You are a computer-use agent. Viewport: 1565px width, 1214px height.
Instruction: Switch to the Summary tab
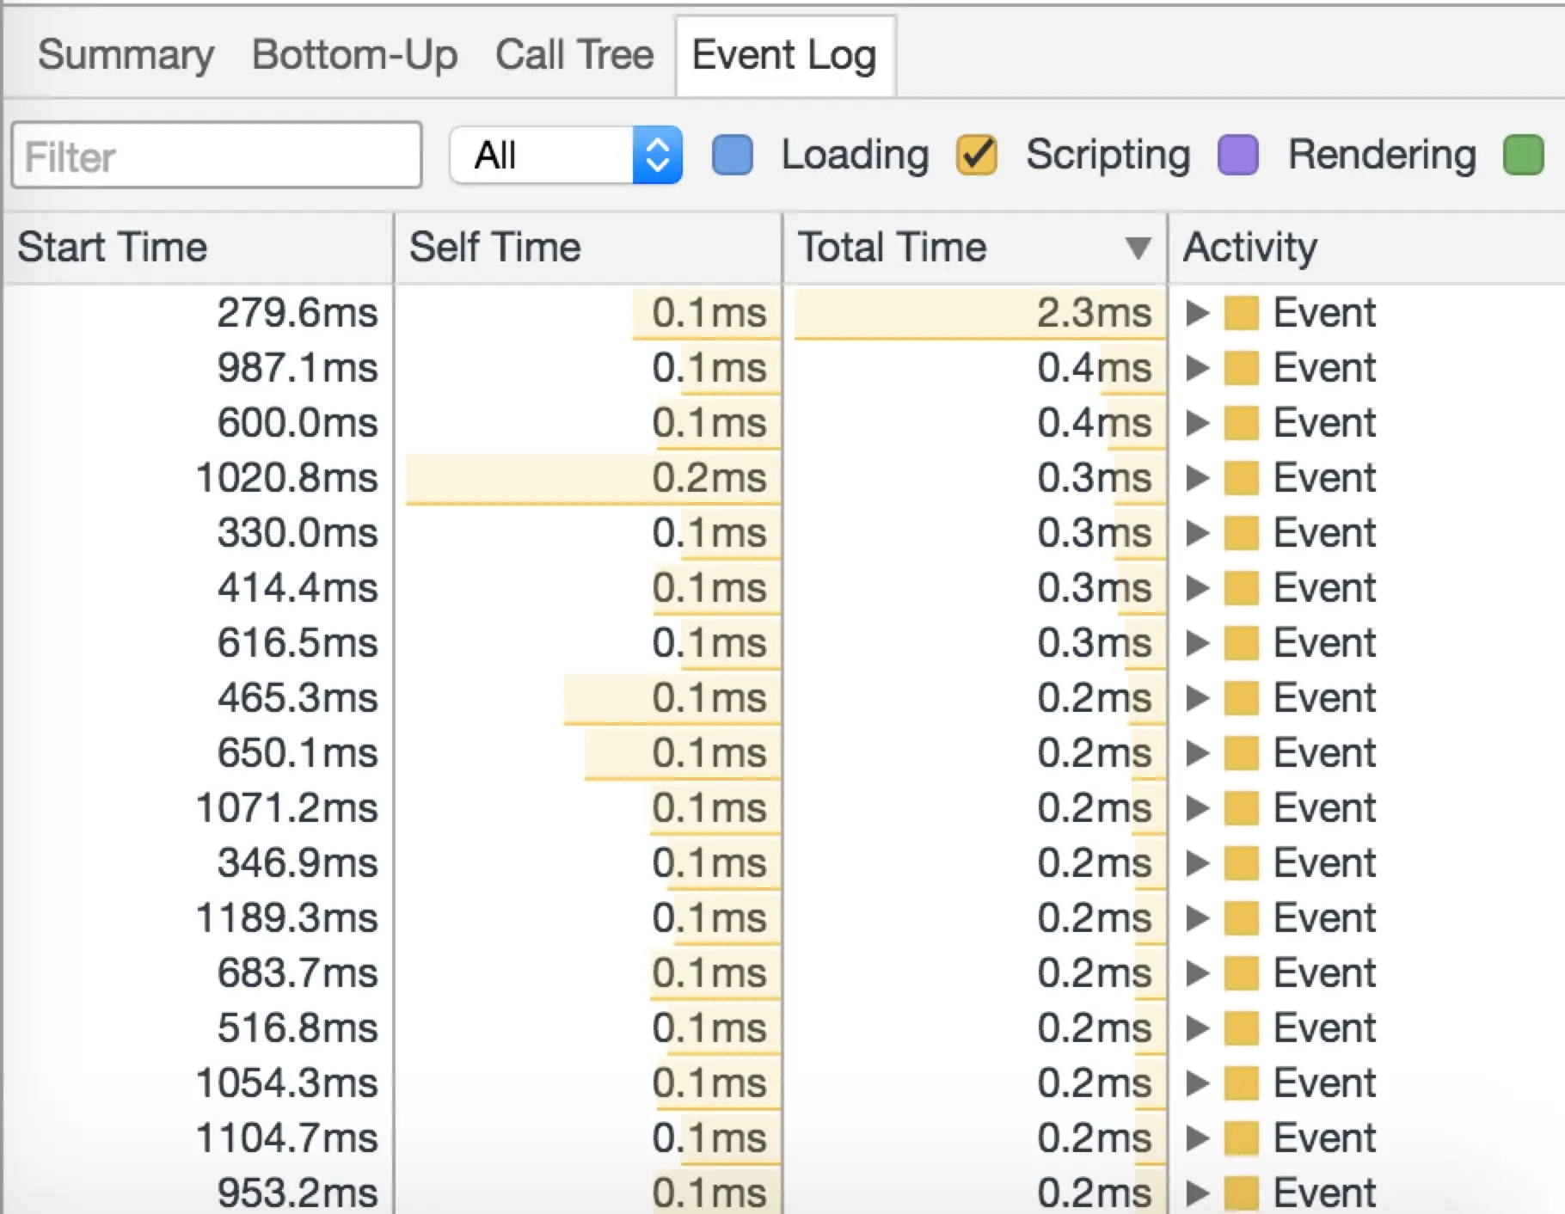pyautogui.click(x=126, y=55)
